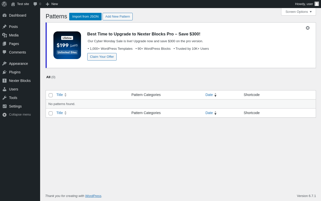Click the Pages icon in sidebar
Viewport: 321px width, 201px height.
click(x=5, y=44)
